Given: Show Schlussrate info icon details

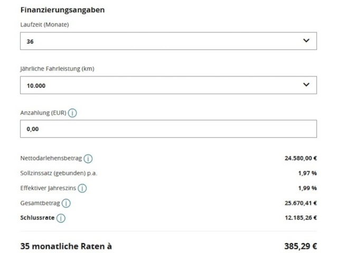Looking at the screenshot, I should click(61, 218).
